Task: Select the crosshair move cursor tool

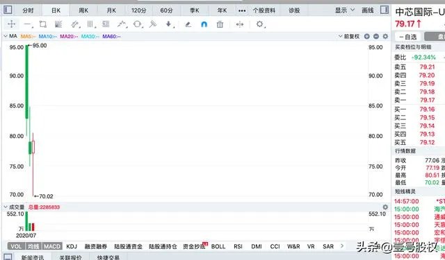Action: click(11, 24)
